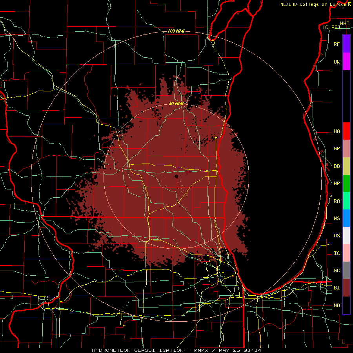Click the ND black legend swatch

pyautogui.click(x=346, y=305)
